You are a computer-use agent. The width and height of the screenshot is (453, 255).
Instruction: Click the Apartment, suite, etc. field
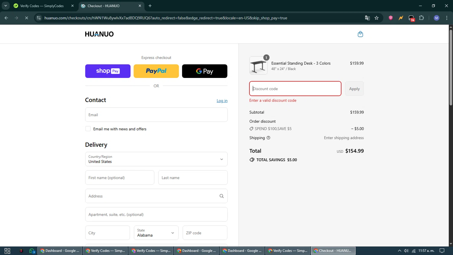[156, 215]
